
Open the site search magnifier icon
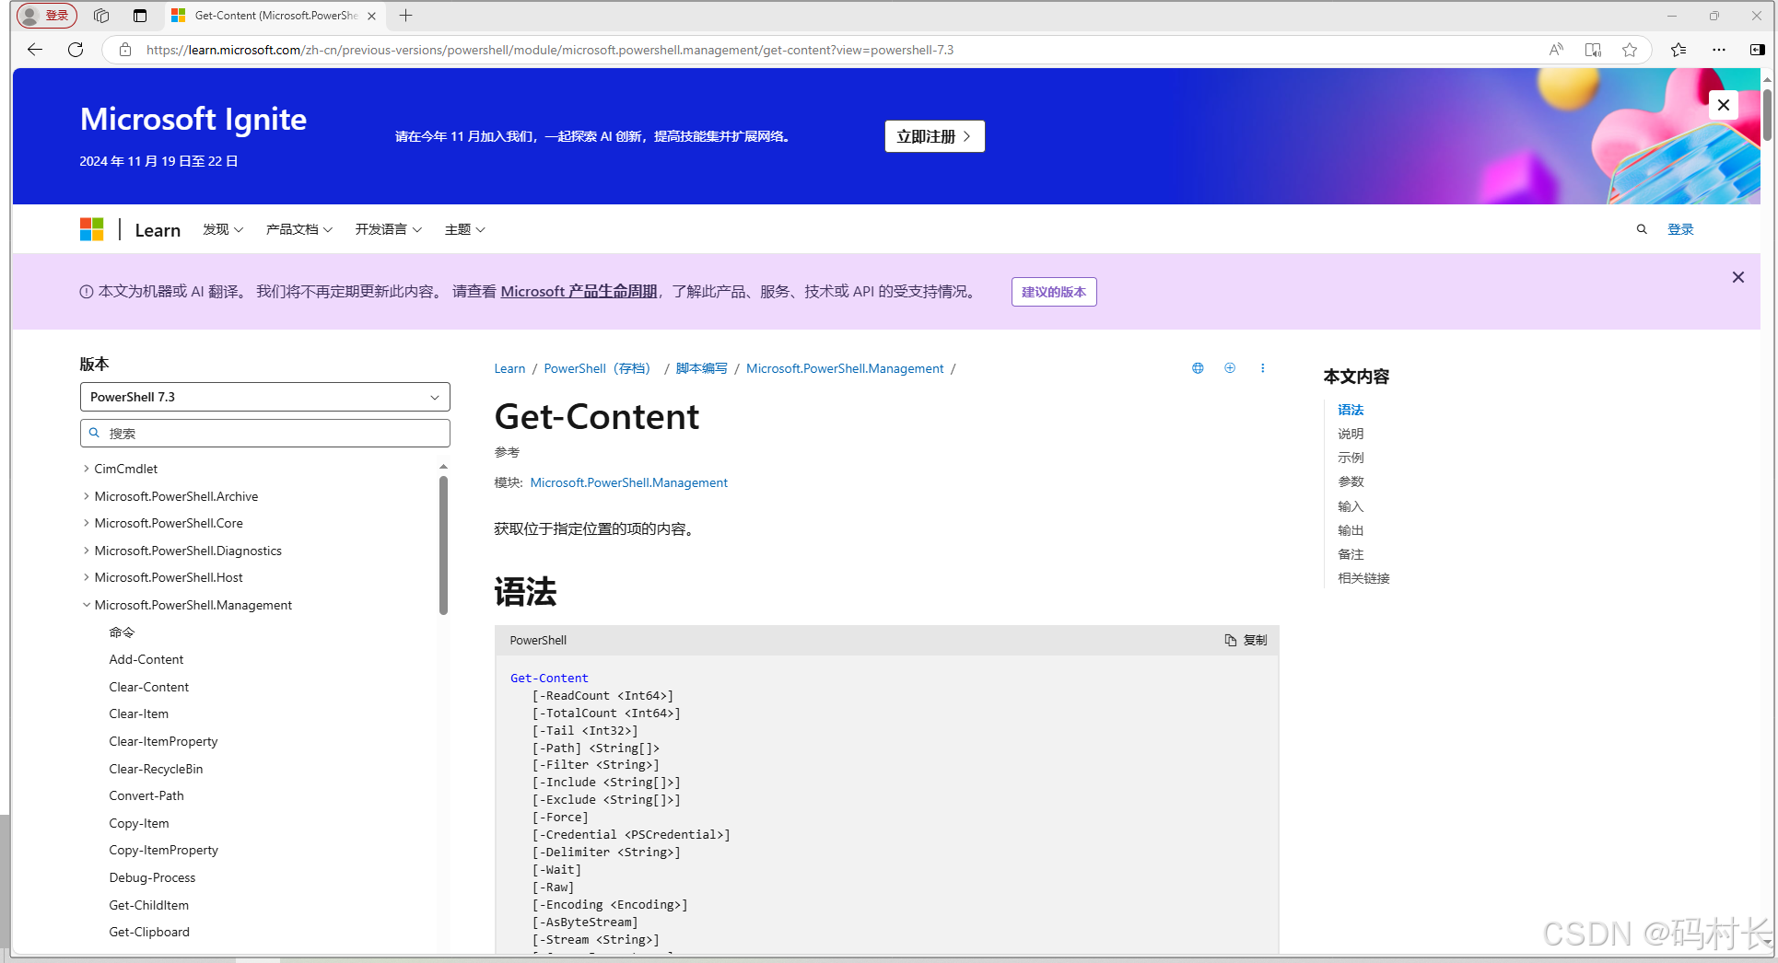tap(1642, 229)
